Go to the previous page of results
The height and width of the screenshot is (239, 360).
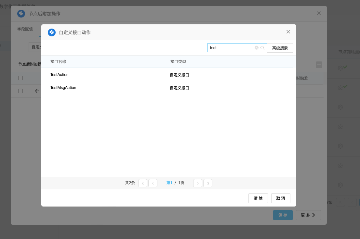pyautogui.click(x=153, y=183)
